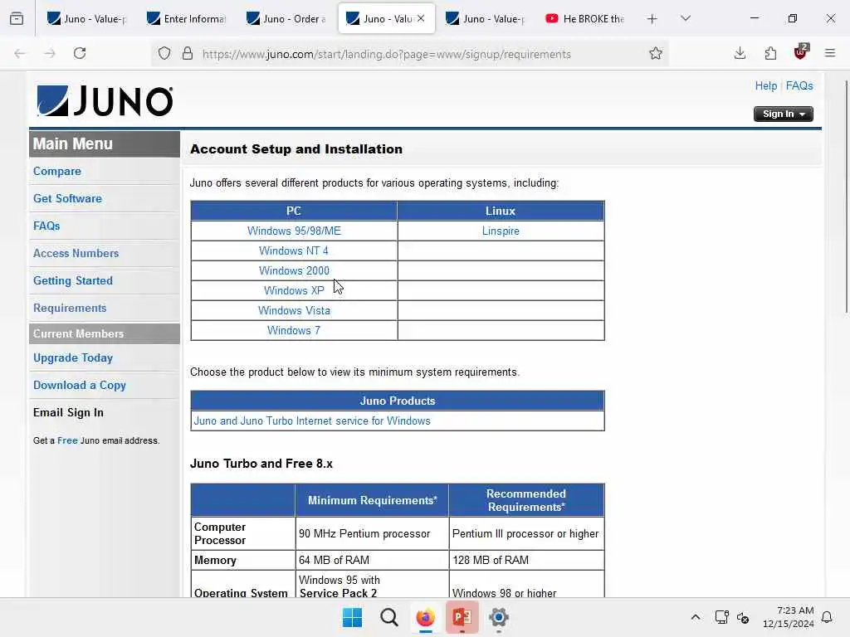The image size is (850, 637).
Task: Open Upgrade Today link
Action: [73, 358]
